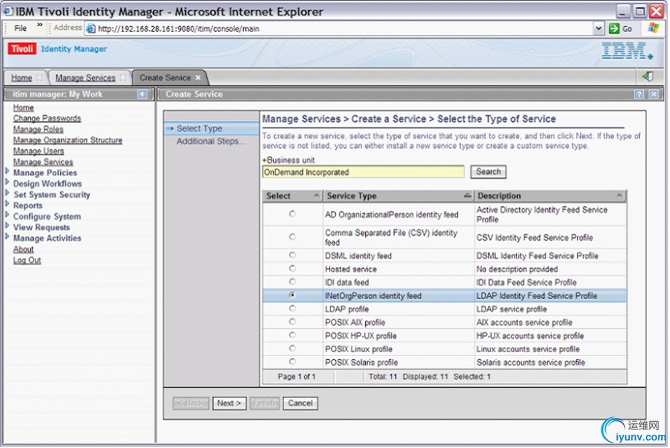The image size is (670, 448).
Task: Expand the Manage Policies tree node
Action: pyautogui.click(x=8, y=173)
